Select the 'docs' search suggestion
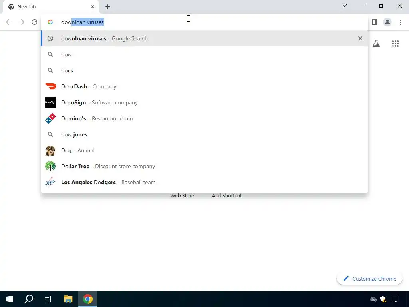Screen dimensions: 409x307 coord(204,70)
